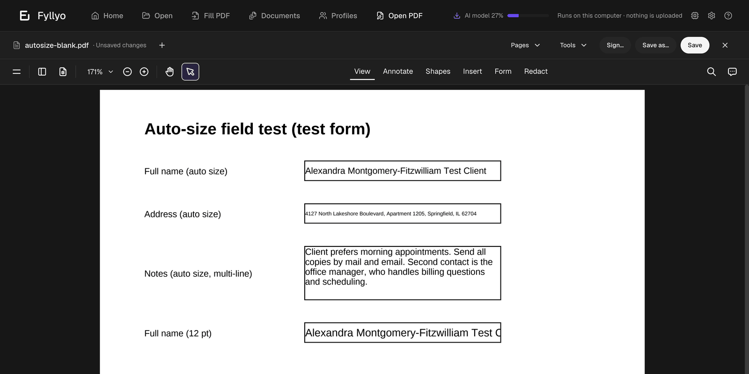Open settings gear icon
The height and width of the screenshot is (374, 749).
712,15
